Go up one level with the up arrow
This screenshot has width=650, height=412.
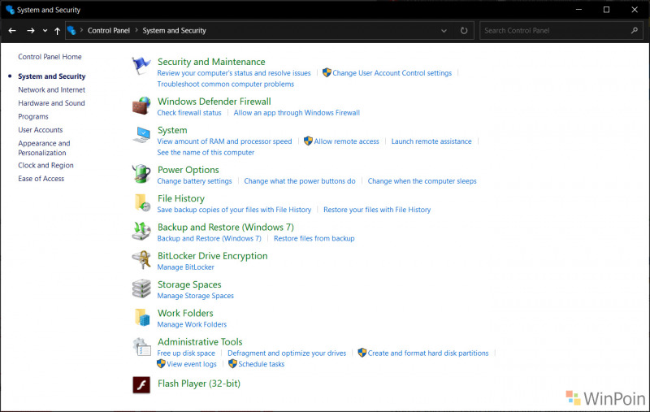tap(57, 31)
